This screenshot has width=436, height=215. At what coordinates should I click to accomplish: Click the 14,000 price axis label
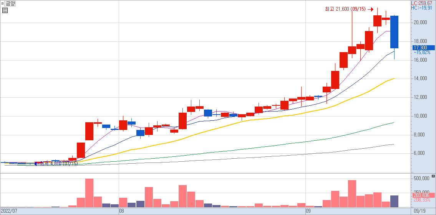click(420, 79)
